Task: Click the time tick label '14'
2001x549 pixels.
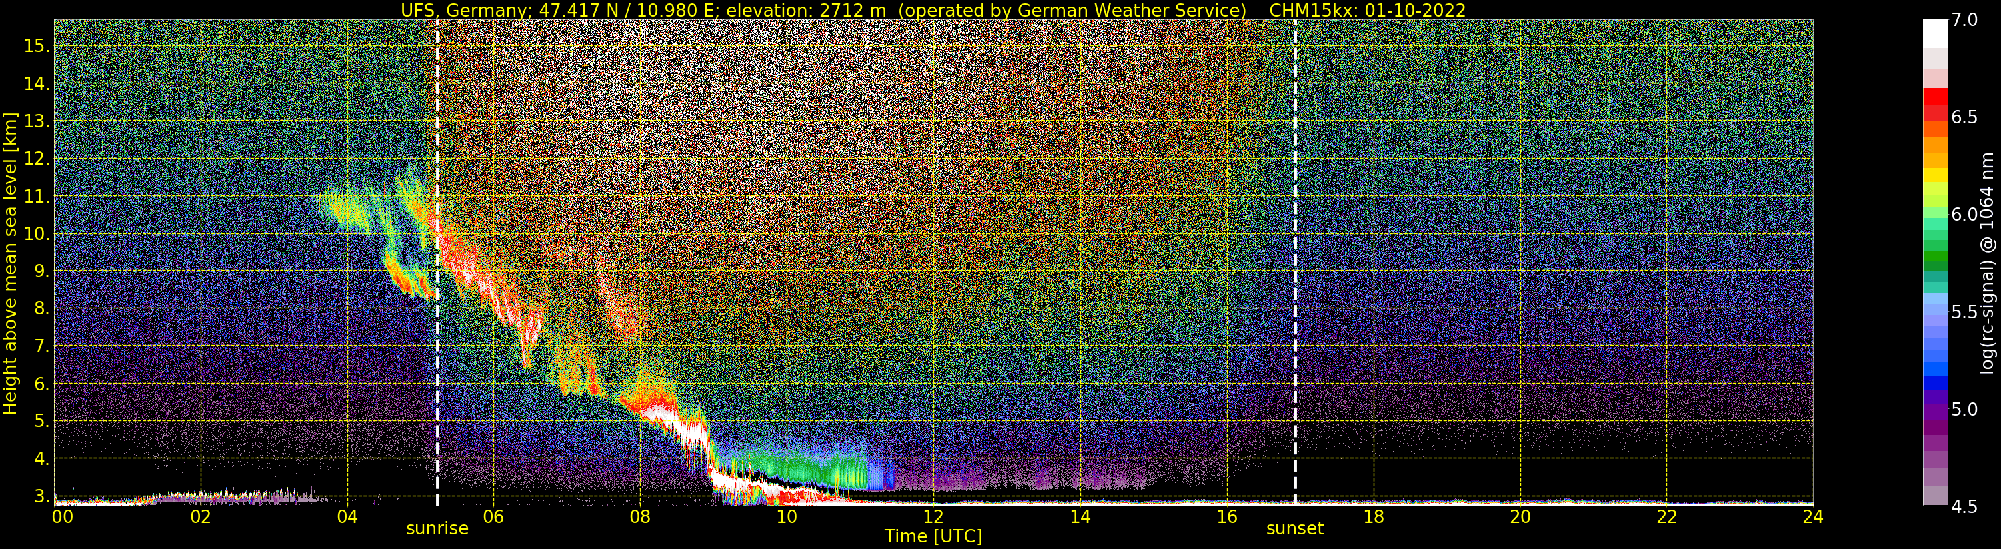Action: click(1080, 516)
